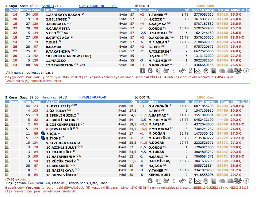The height and width of the screenshot is (197, 260).
Task: Click the Puan column header in race 2
Action: [36, 10]
